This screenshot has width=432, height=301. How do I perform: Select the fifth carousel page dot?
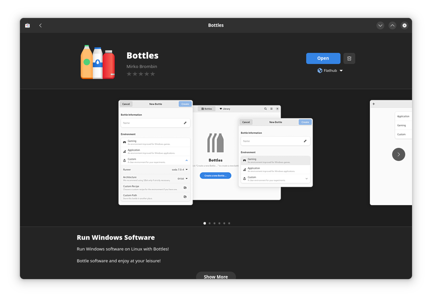pos(224,223)
